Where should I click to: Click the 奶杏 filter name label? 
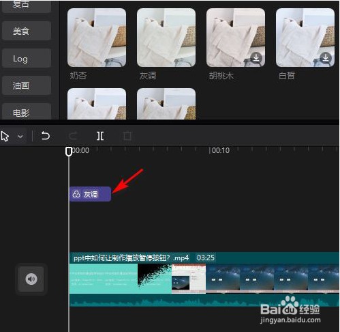point(78,76)
